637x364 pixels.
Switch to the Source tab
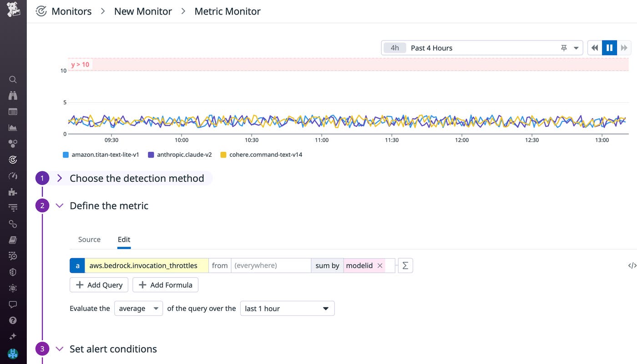[89, 239]
